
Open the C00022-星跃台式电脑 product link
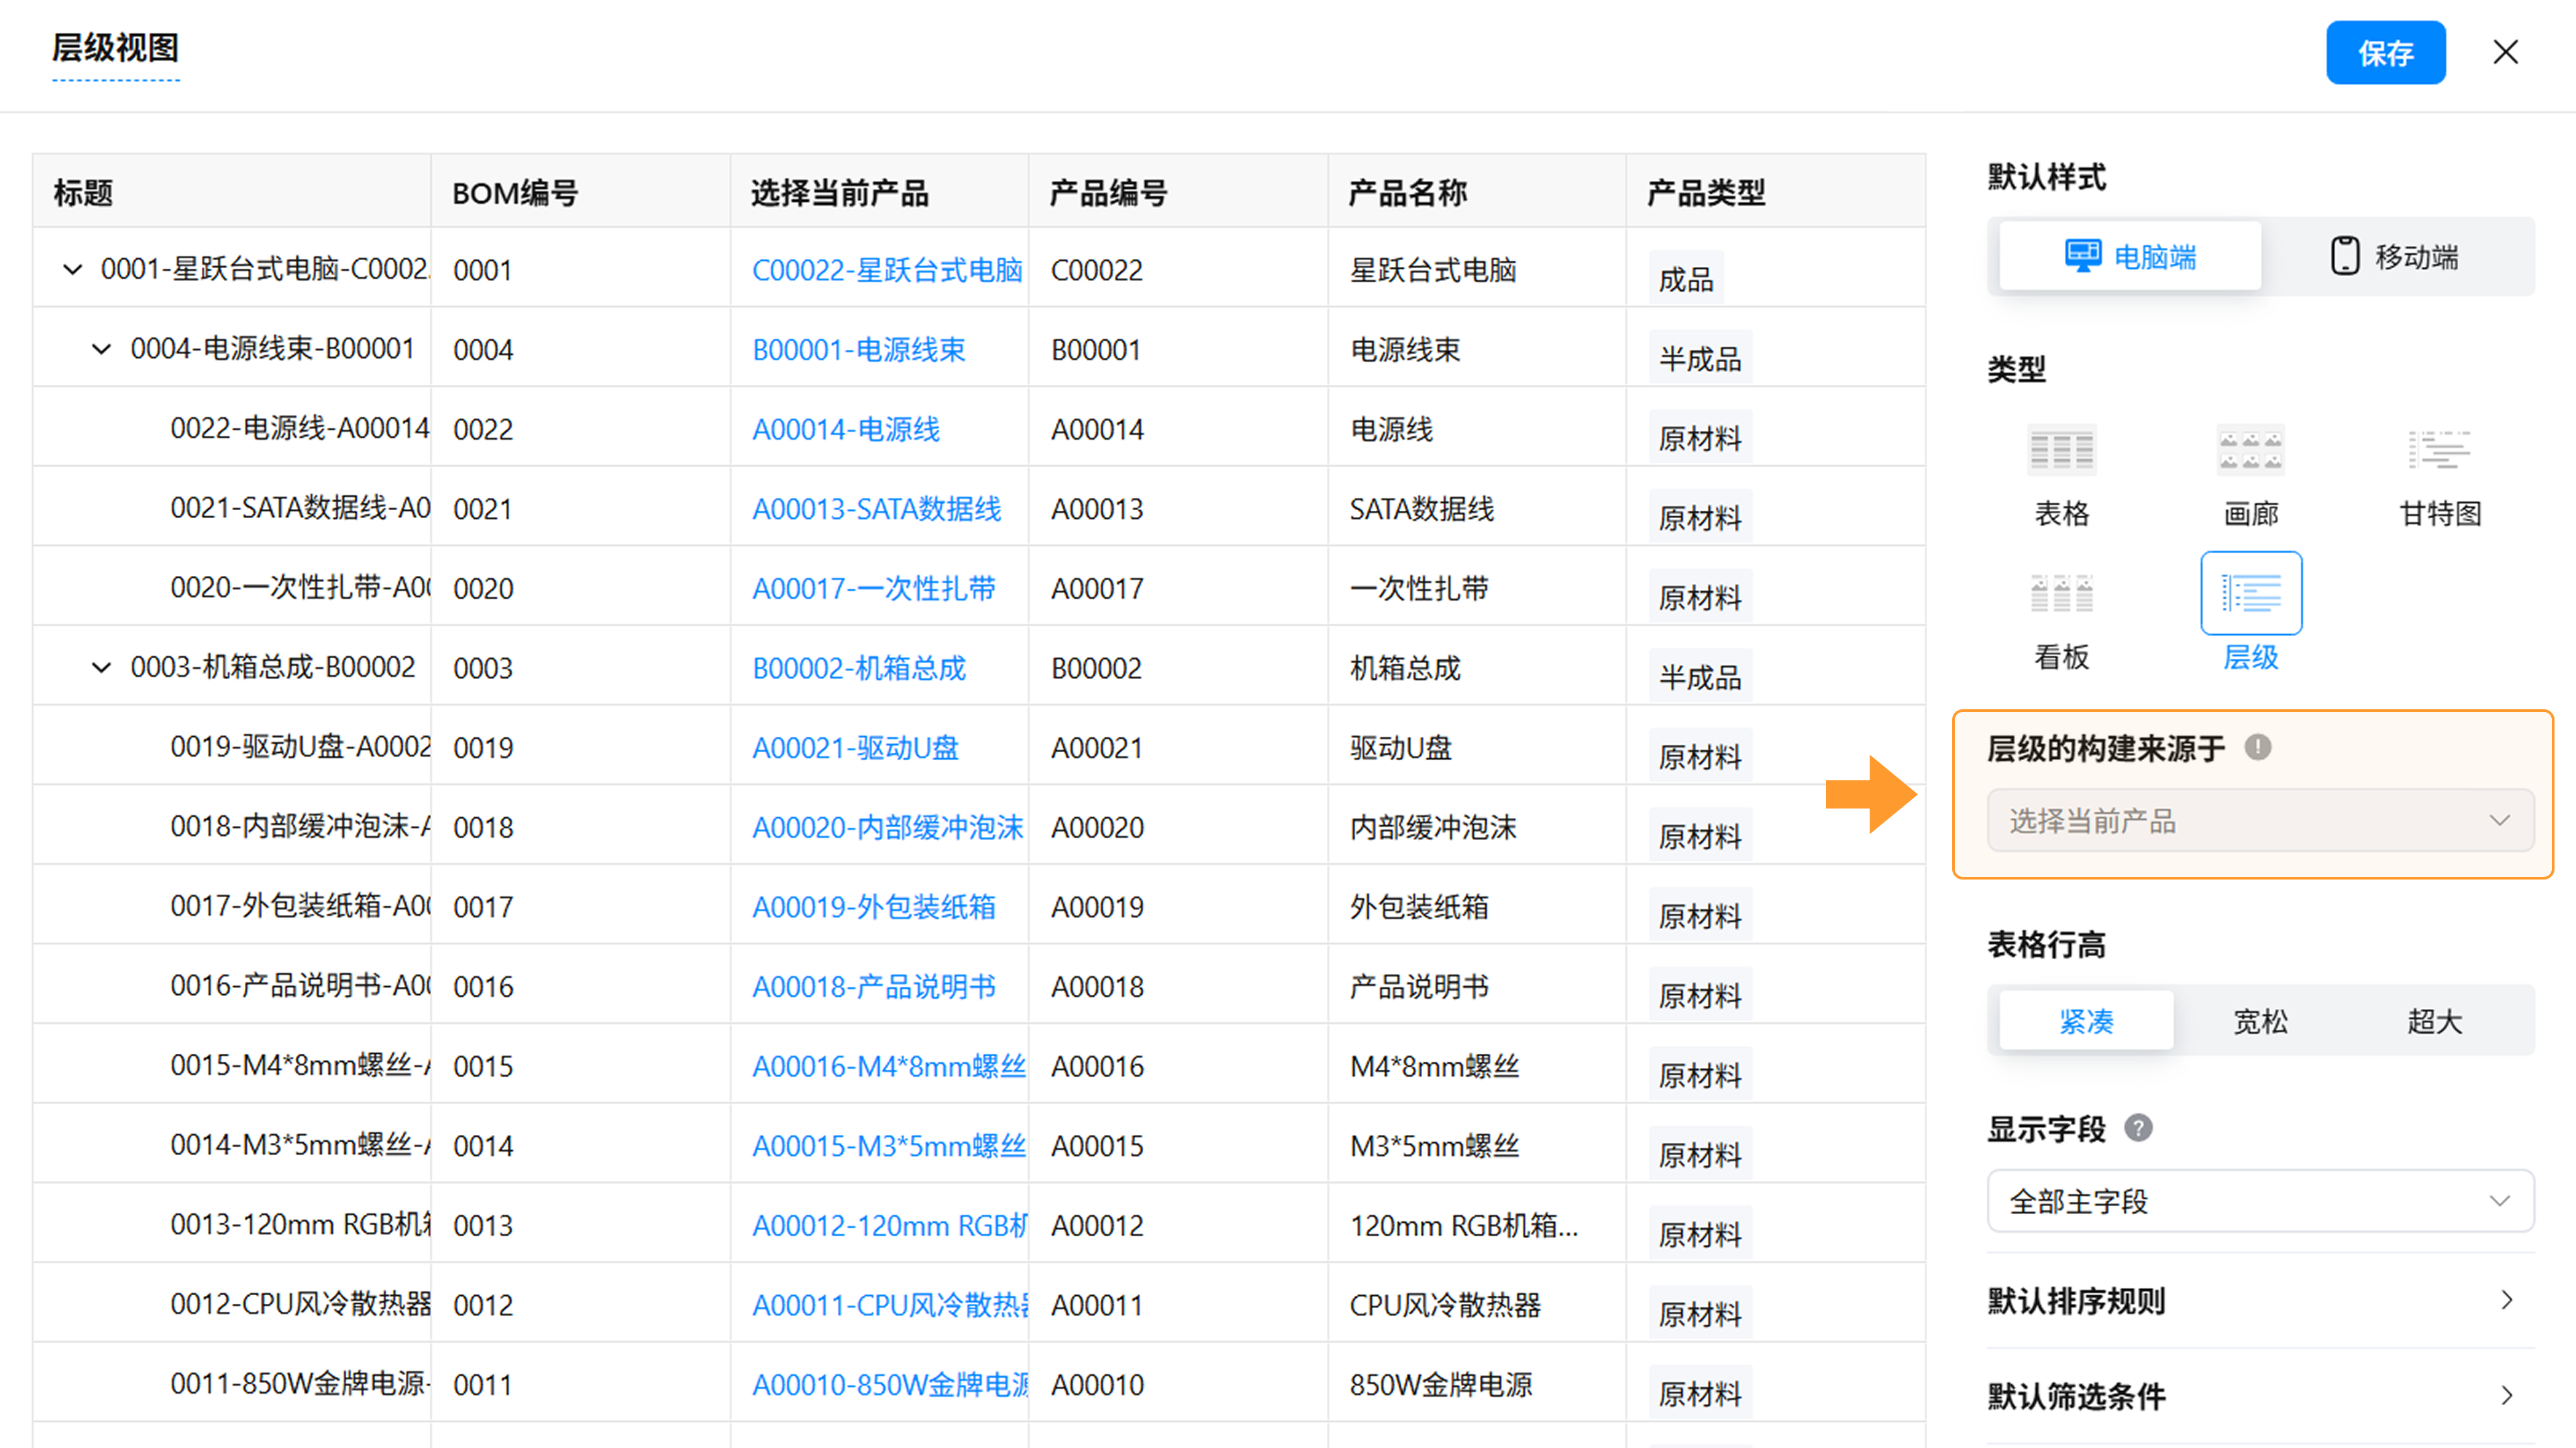[x=886, y=269]
